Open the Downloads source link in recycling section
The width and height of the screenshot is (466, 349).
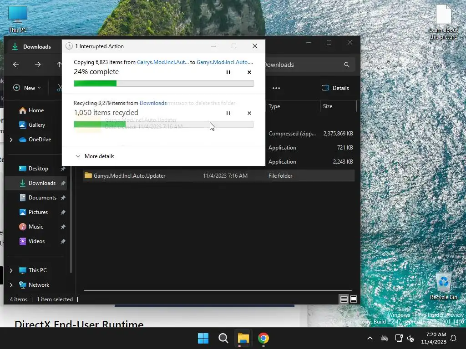pos(153,103)
